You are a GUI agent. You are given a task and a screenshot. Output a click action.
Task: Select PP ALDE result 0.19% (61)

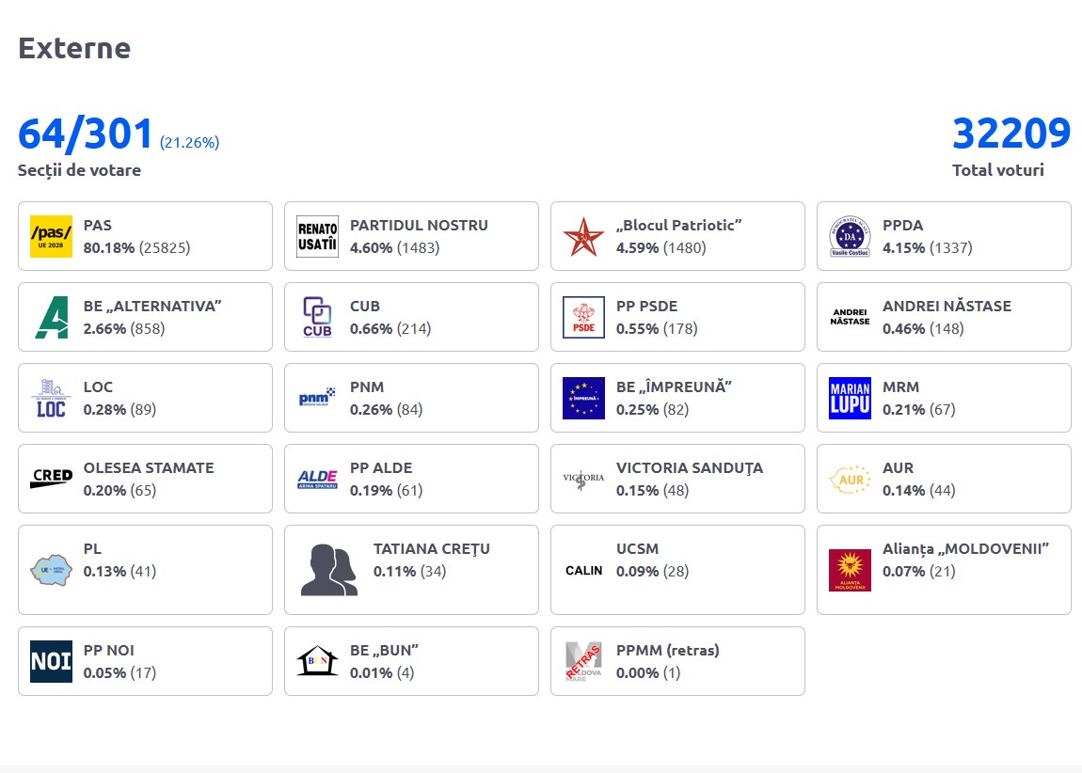(x=387, y=490)
